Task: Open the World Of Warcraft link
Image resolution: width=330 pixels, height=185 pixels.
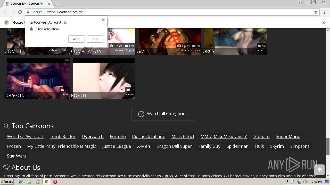Action: pos(25,136)
